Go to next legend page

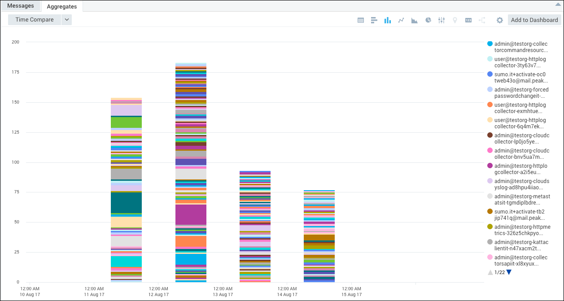(509, 272)
